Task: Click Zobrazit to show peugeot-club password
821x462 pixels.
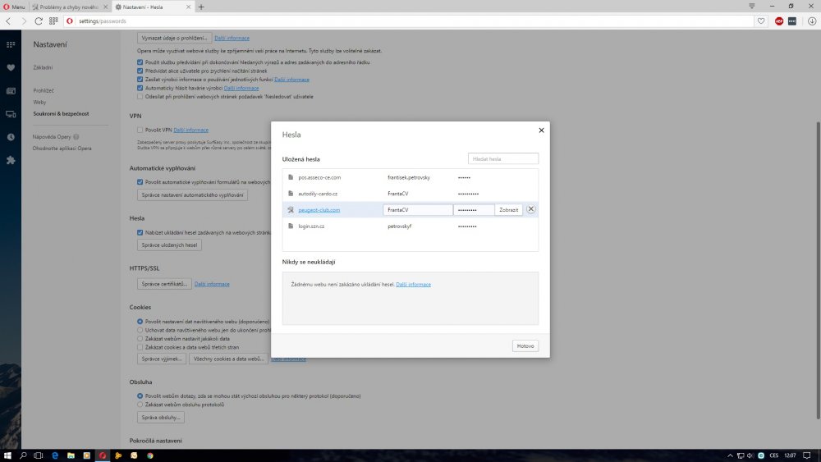Action: pyautogui.click(x=508, y=210)
